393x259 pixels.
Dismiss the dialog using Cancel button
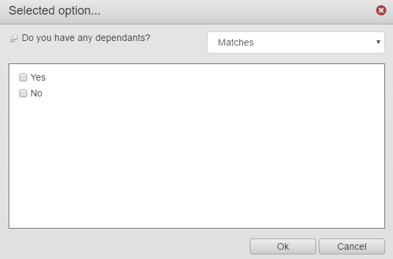[x=352, y=246]
